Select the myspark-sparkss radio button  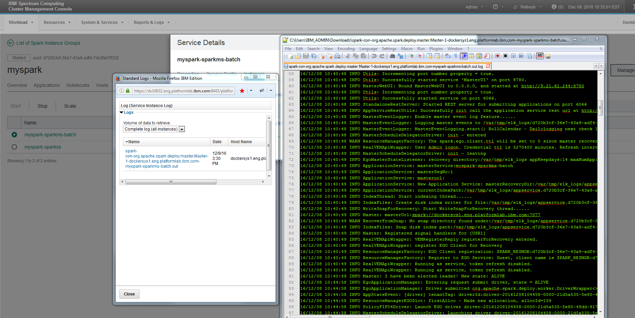click(x=14, y=147)
